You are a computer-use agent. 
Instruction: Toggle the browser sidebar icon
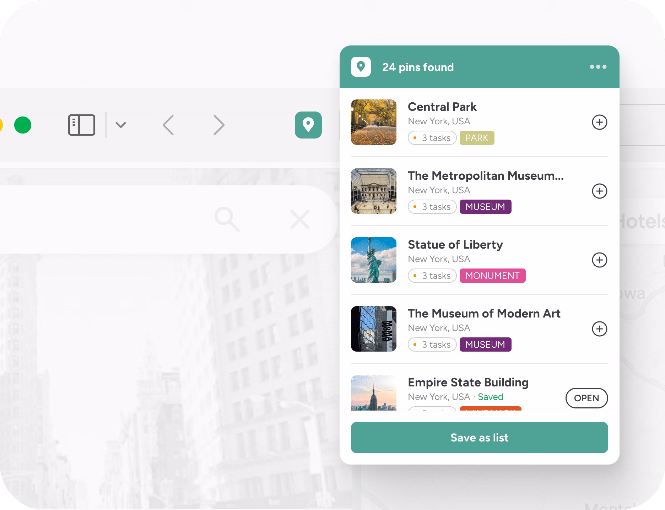82,125
